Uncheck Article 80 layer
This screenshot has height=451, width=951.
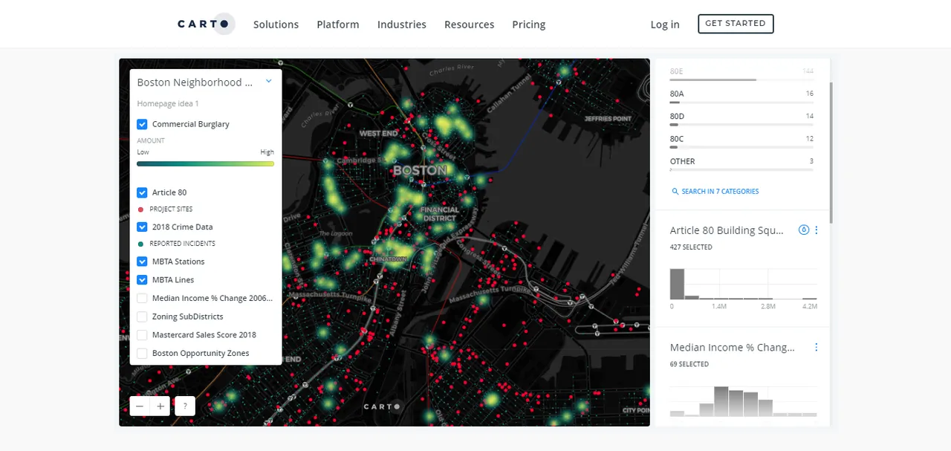[x=142, y=192]
